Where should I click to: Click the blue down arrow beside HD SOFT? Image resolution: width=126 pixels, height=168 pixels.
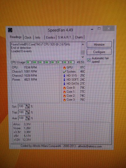coord(64,80)
